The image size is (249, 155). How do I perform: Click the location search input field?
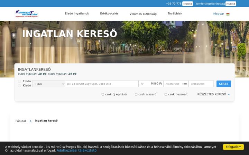102,84
